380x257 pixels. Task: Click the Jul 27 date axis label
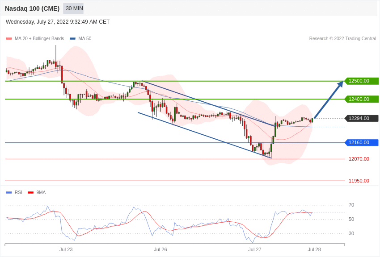[255, 249]
